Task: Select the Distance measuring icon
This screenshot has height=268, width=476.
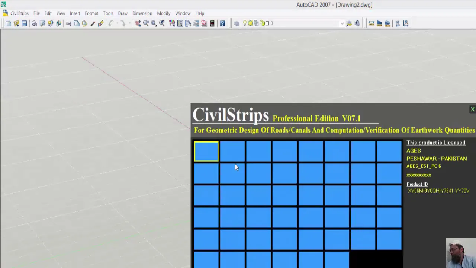Action: 371,23
